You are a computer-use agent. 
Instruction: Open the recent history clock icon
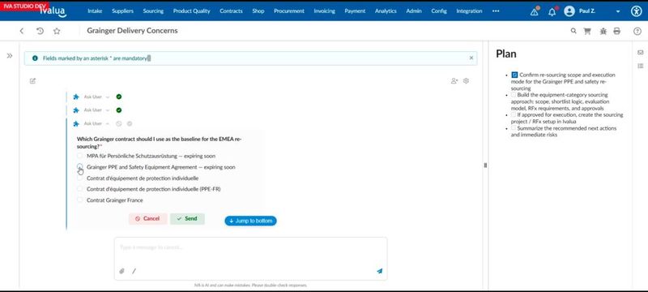[40, 31]
